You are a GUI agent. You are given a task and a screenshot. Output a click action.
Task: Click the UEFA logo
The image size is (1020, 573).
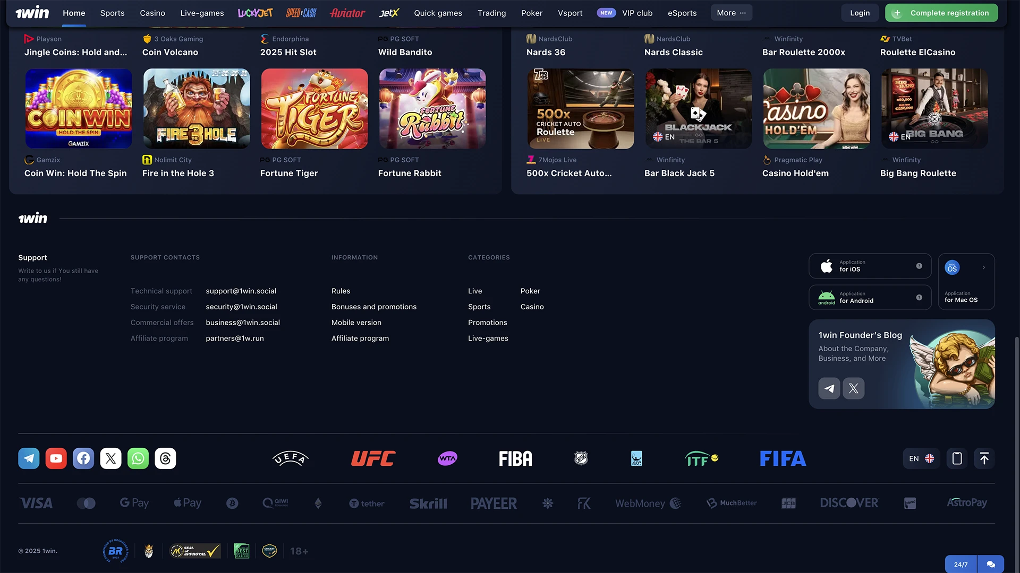(x=290, y=458)
